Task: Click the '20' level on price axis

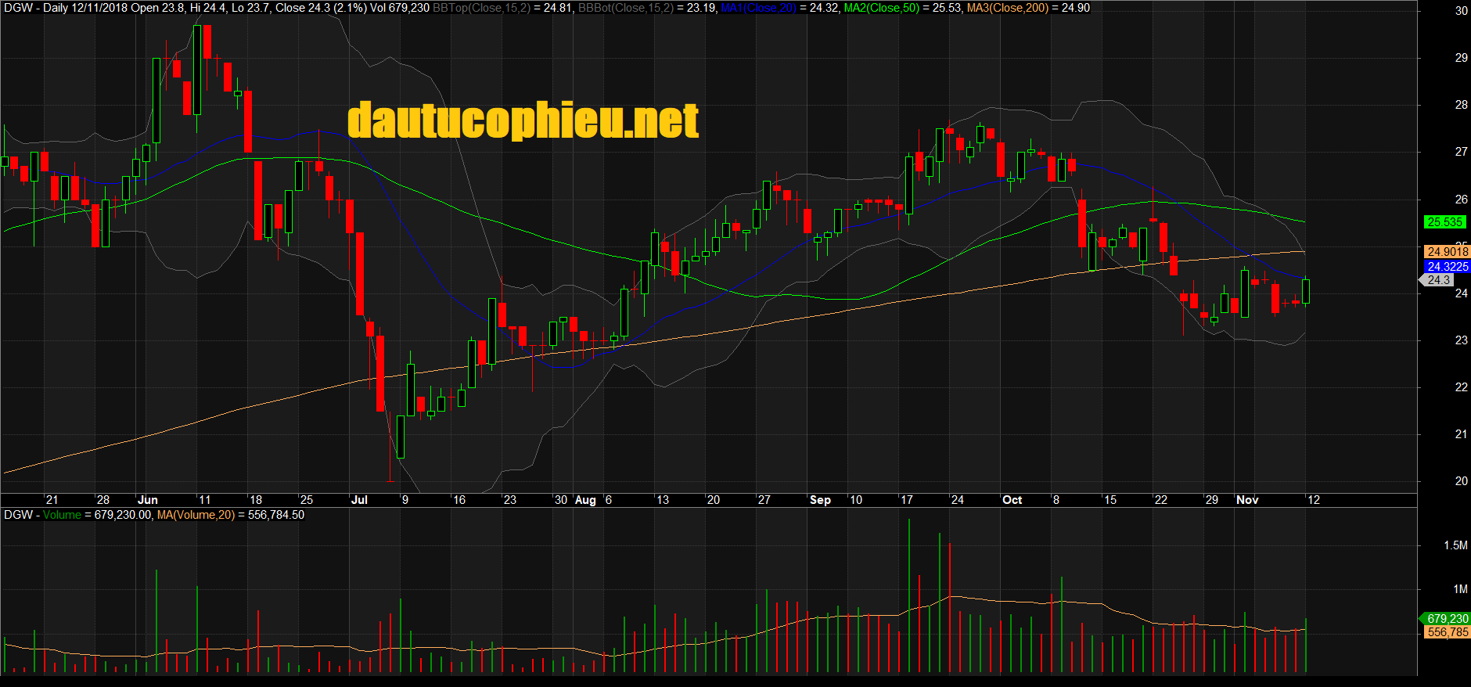Action: (x=1461, y=481)
